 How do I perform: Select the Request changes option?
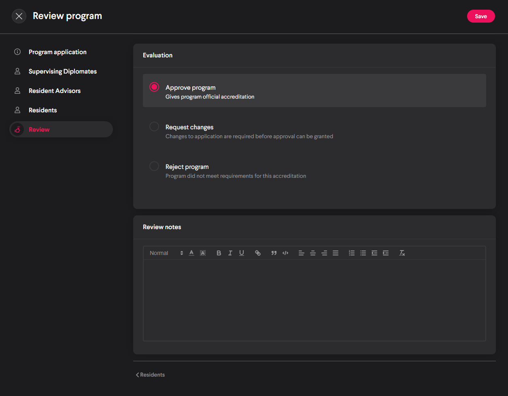pos(154,126)
